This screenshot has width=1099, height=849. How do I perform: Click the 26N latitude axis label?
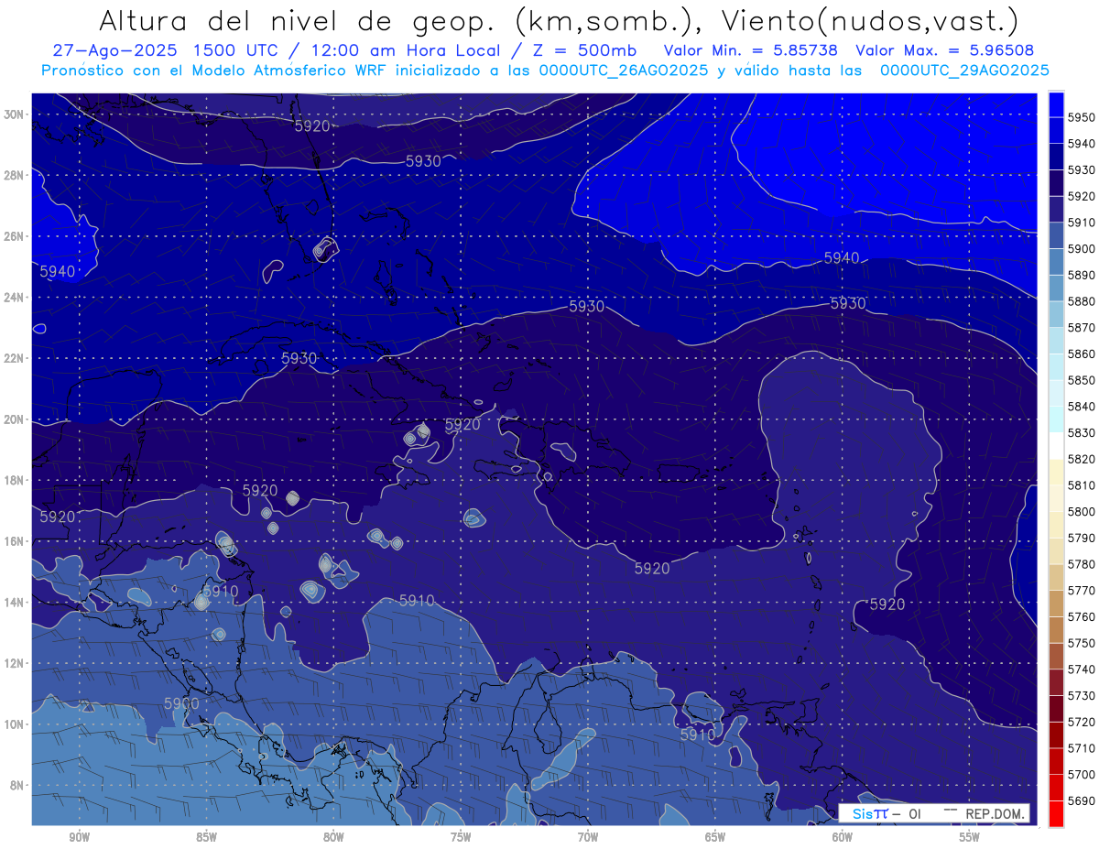tap(16, 236)
